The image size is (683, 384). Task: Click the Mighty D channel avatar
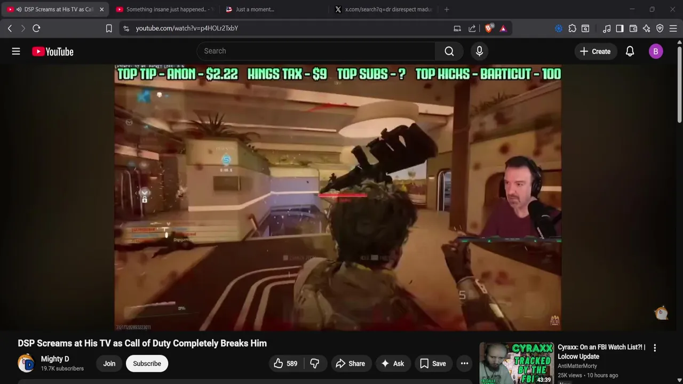[x=26, y=363]
